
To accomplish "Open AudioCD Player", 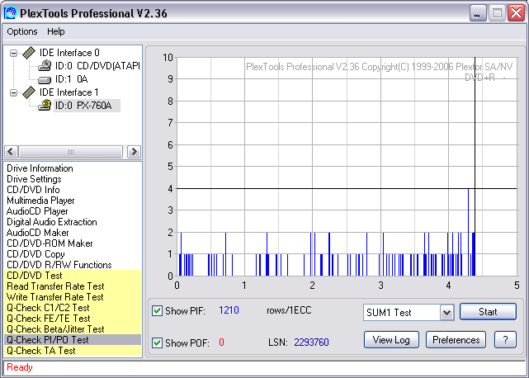I will 37,211.
